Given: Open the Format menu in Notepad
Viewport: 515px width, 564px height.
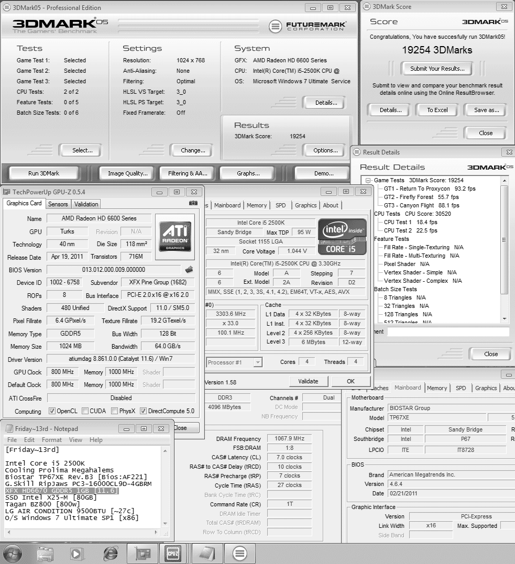Looking at the screenshot, I should coord(51,439).
